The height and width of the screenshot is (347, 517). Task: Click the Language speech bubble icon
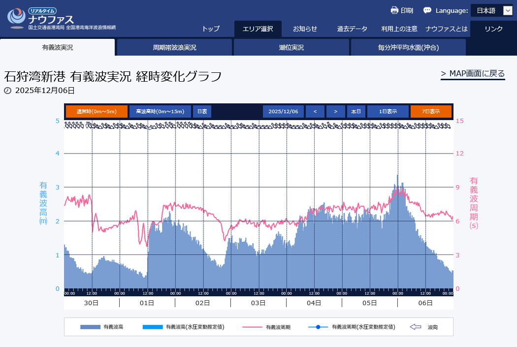point(427,10)
